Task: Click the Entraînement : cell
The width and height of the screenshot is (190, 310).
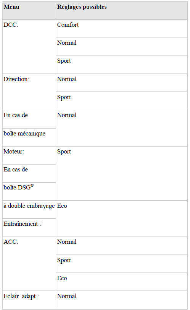Action: (x=29, y=228)
